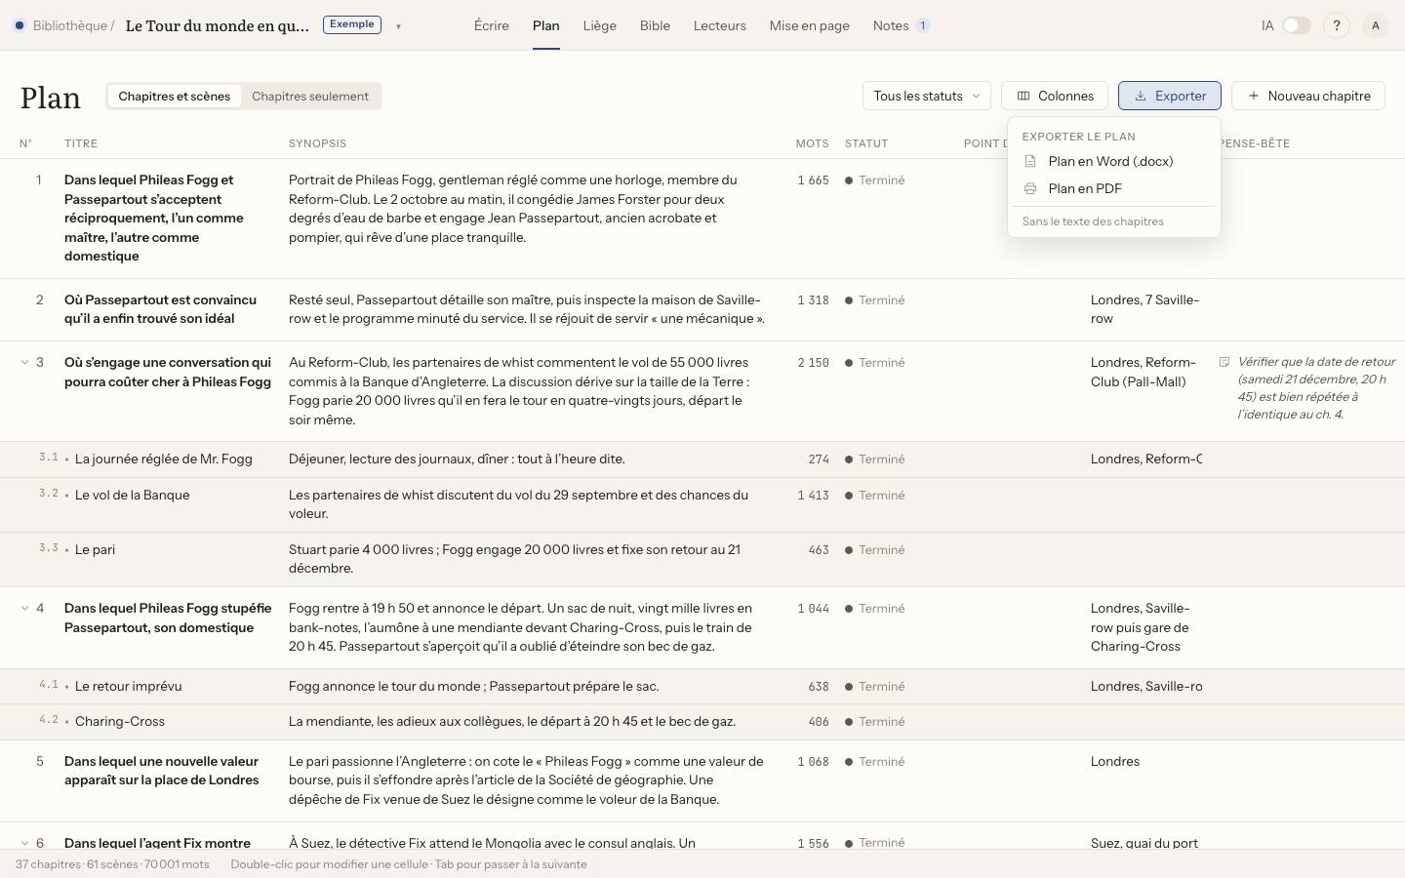Sort by the MOTS column header
This screenshot has height=878, width=1405.
pyautogui.click(x=812, y=143)
